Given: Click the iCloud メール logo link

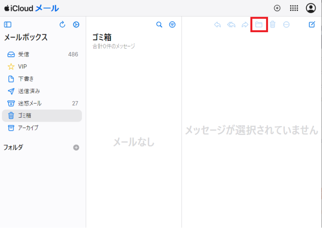Looking at the screenshot, I should click(x=32, y=8).
